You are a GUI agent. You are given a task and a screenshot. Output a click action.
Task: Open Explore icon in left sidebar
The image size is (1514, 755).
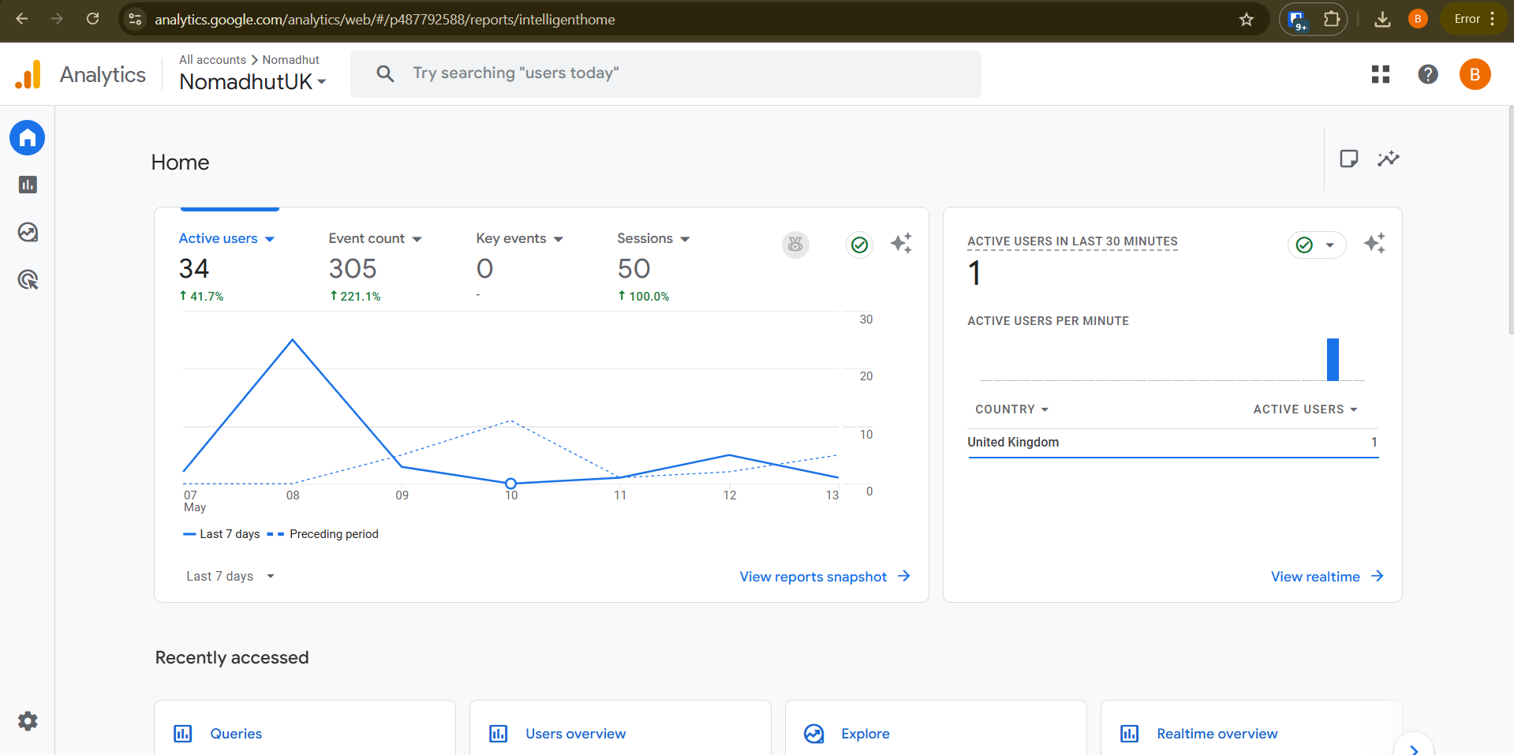click(x=28, y=232)
